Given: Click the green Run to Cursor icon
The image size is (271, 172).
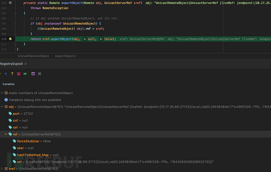Looking at the screenshot, I should [25, 73].
